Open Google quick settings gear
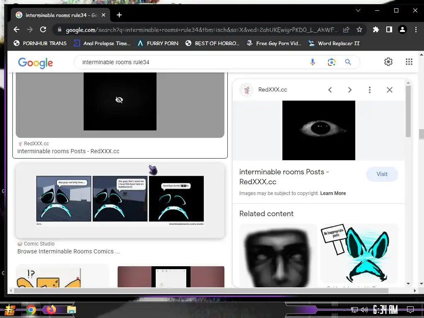The width and height of the screenshot is (424, 318). pyautogui.click(x=388, y=62)
